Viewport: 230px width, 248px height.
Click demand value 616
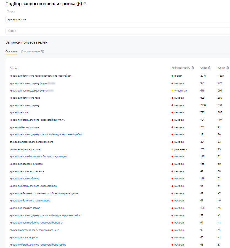point(202,91)
